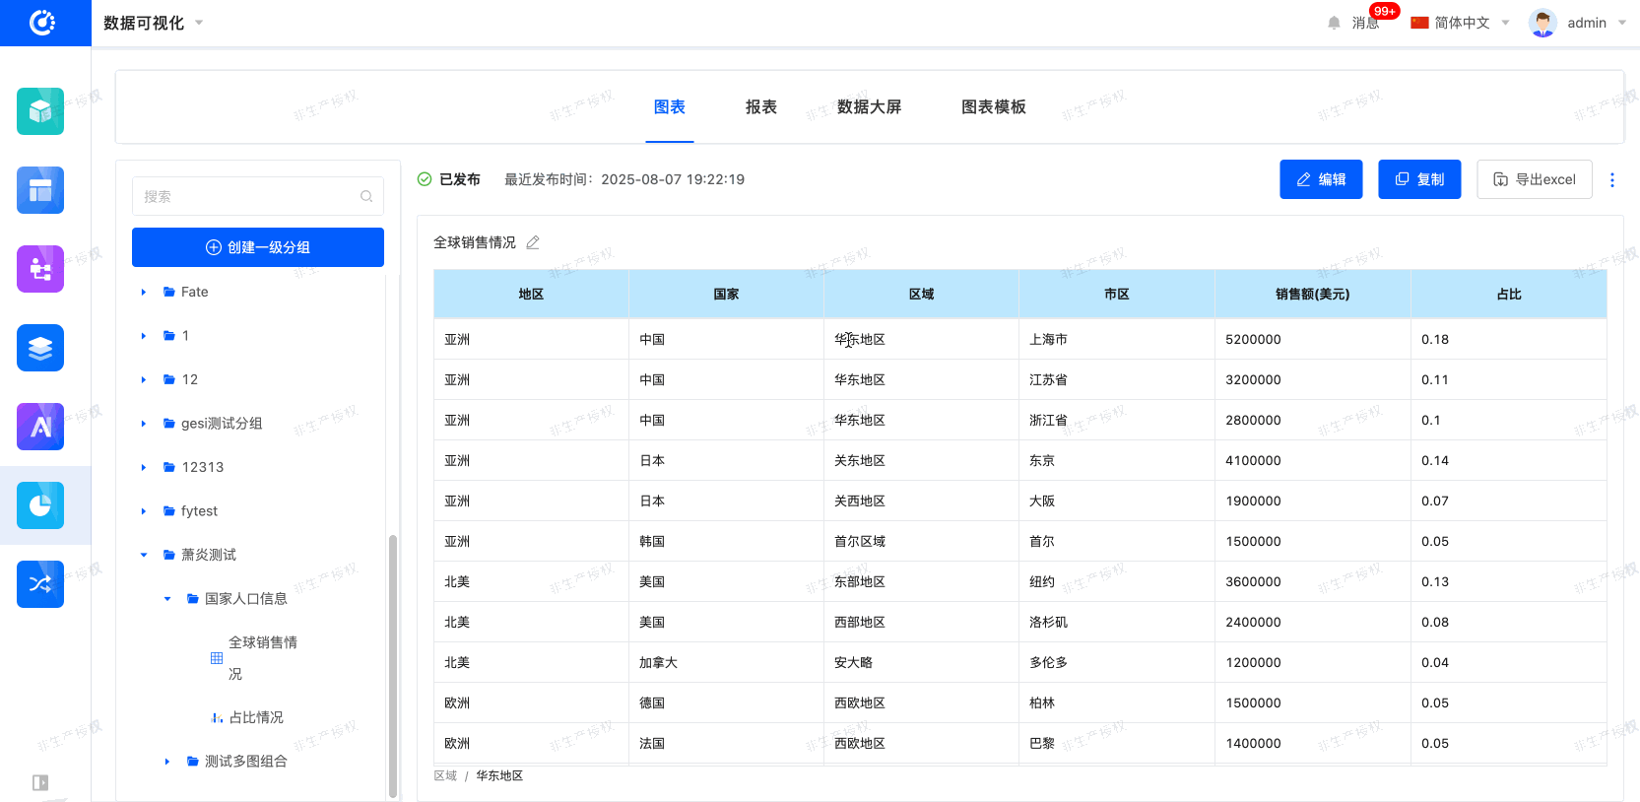
Task: Open the vertical three-dot more menu
Action: [x=1611, y=179]
